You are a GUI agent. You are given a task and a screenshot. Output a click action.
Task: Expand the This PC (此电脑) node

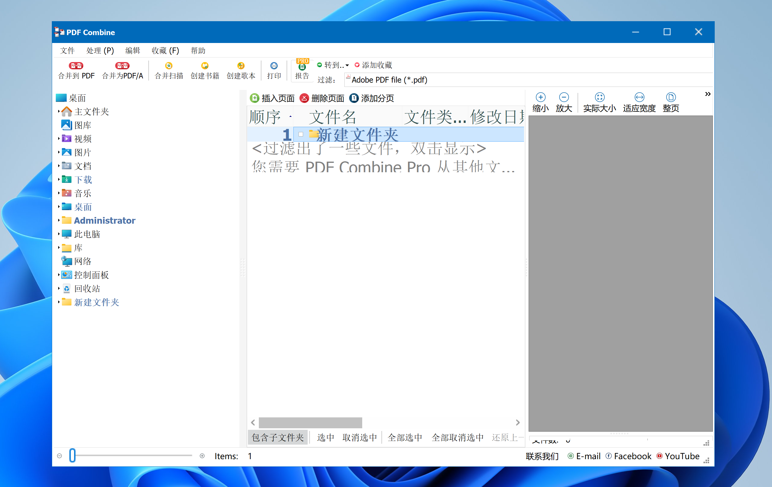pyautogui.click(x=59, y=234)
